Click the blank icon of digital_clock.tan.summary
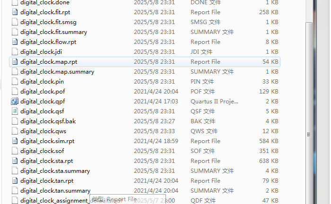This screenshot has width=331, height=204. click(15, 190)
